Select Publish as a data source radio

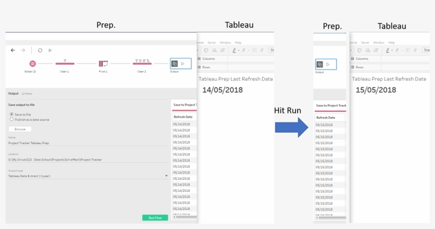12,119
